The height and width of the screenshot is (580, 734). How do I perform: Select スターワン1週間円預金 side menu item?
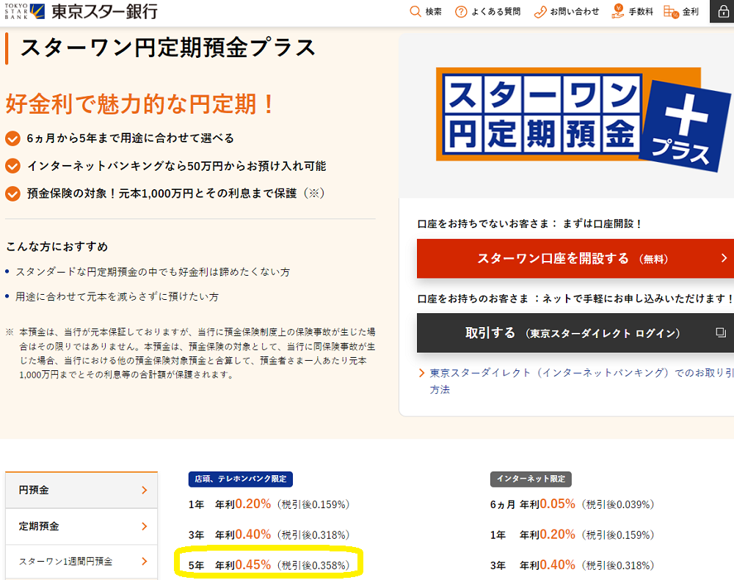pyautogui.click(x=81, y=561)
